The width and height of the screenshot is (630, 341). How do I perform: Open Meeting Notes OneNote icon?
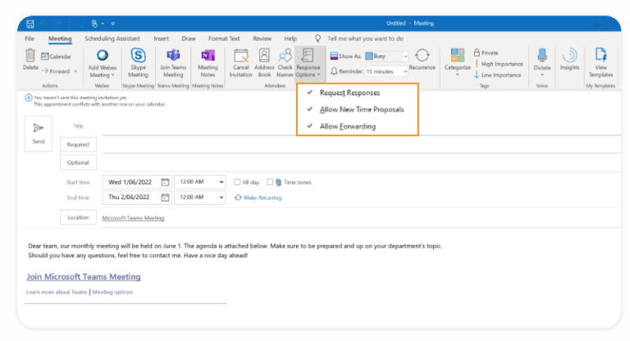(x=208, y=55)
